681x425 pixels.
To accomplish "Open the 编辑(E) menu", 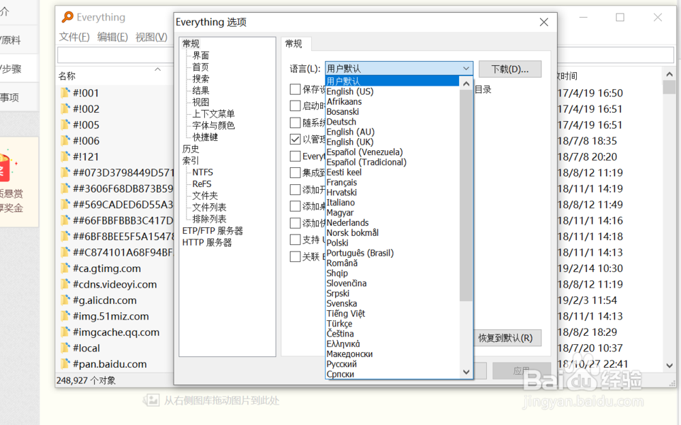I will click(x=112, y=37).
